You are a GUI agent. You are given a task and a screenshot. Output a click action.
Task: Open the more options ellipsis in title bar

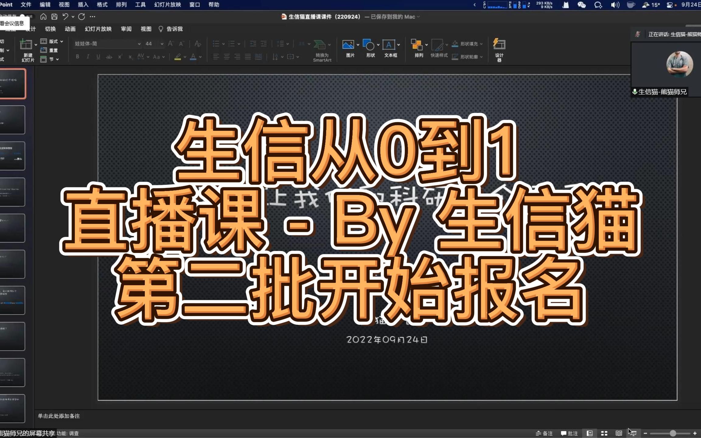point(93,17)
